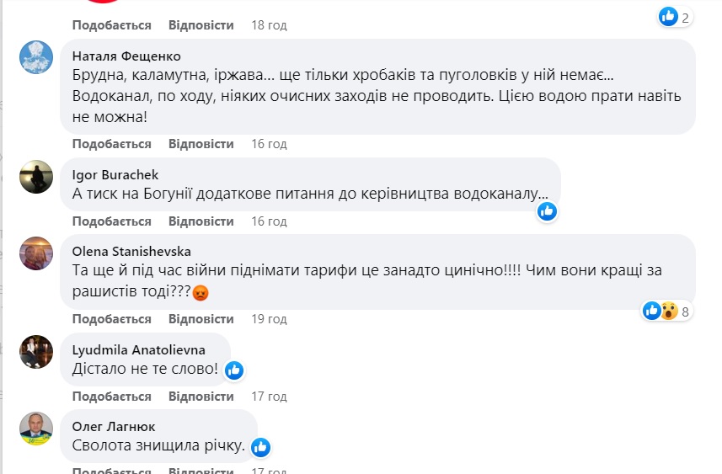Click Lyudmila Anatolievna's avatar
The height and width of the screenshot is (474, 722).
pos(36,351)
